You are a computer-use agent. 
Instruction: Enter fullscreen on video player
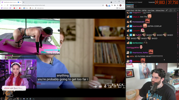[124, 87]
